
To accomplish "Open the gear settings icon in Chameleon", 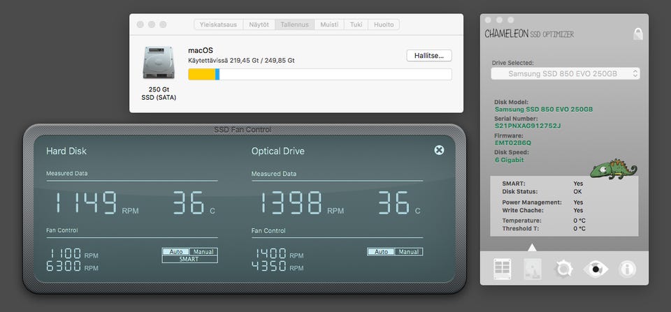I will click(x=564, y=268).
